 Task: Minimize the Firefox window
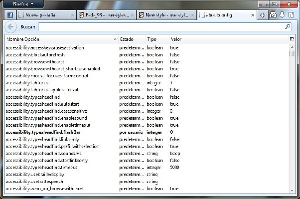(265, 4)
